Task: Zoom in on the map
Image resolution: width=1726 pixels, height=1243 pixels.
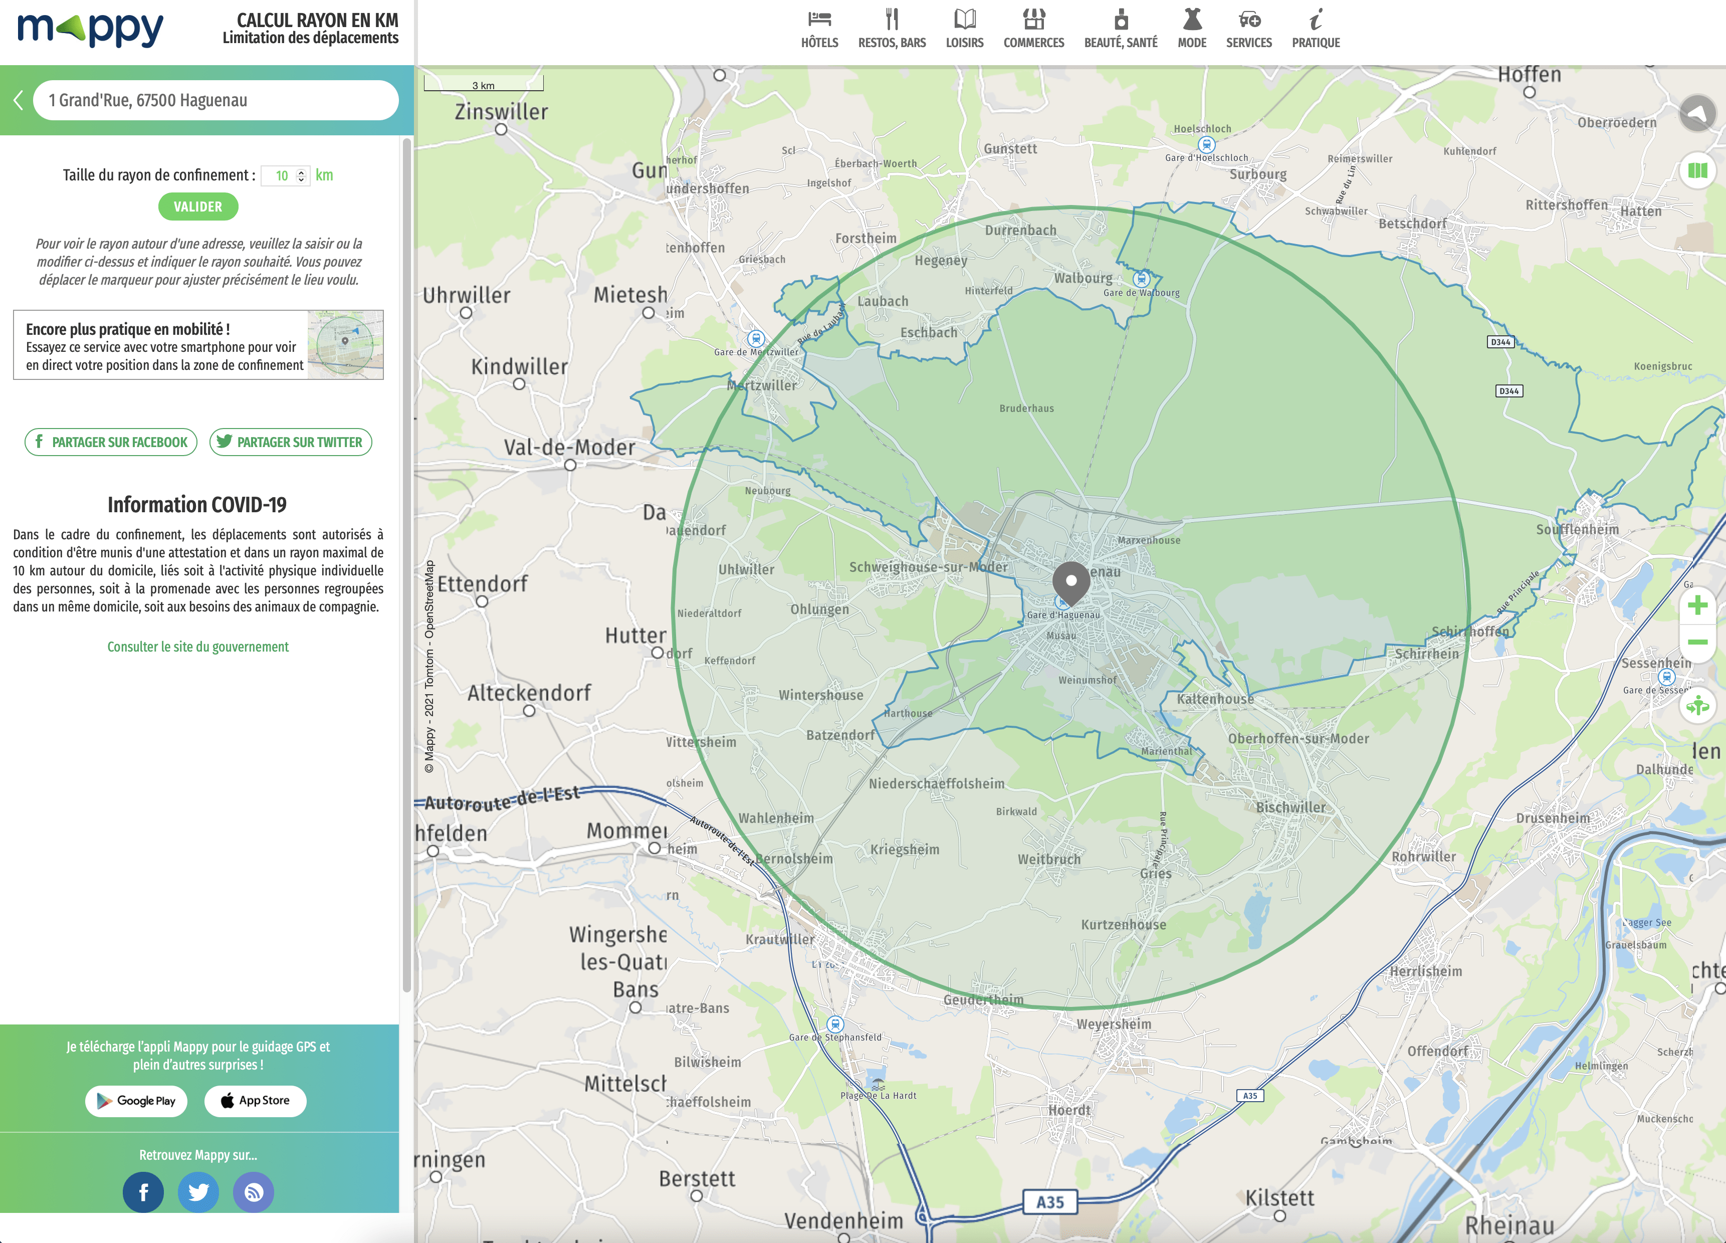Action: point(1697,605)
